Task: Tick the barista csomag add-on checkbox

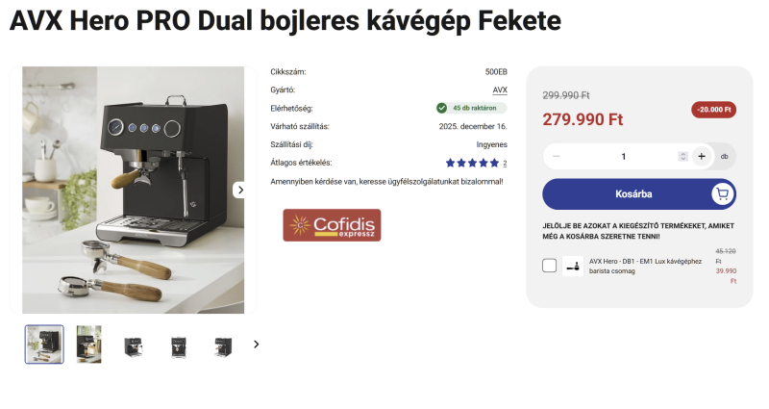Action: point(549,266)
